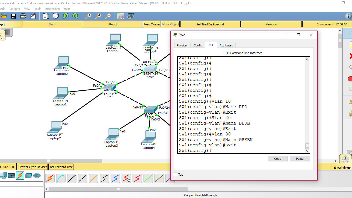The height and width of the screenshot is (198, 352).
Task: Select the Automatic connection type (lightning bolt)
Action: pyautogui.click(x=50, y=178)
